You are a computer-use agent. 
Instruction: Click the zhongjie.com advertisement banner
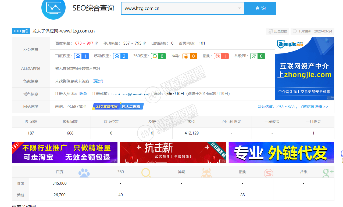pos(305,69)
